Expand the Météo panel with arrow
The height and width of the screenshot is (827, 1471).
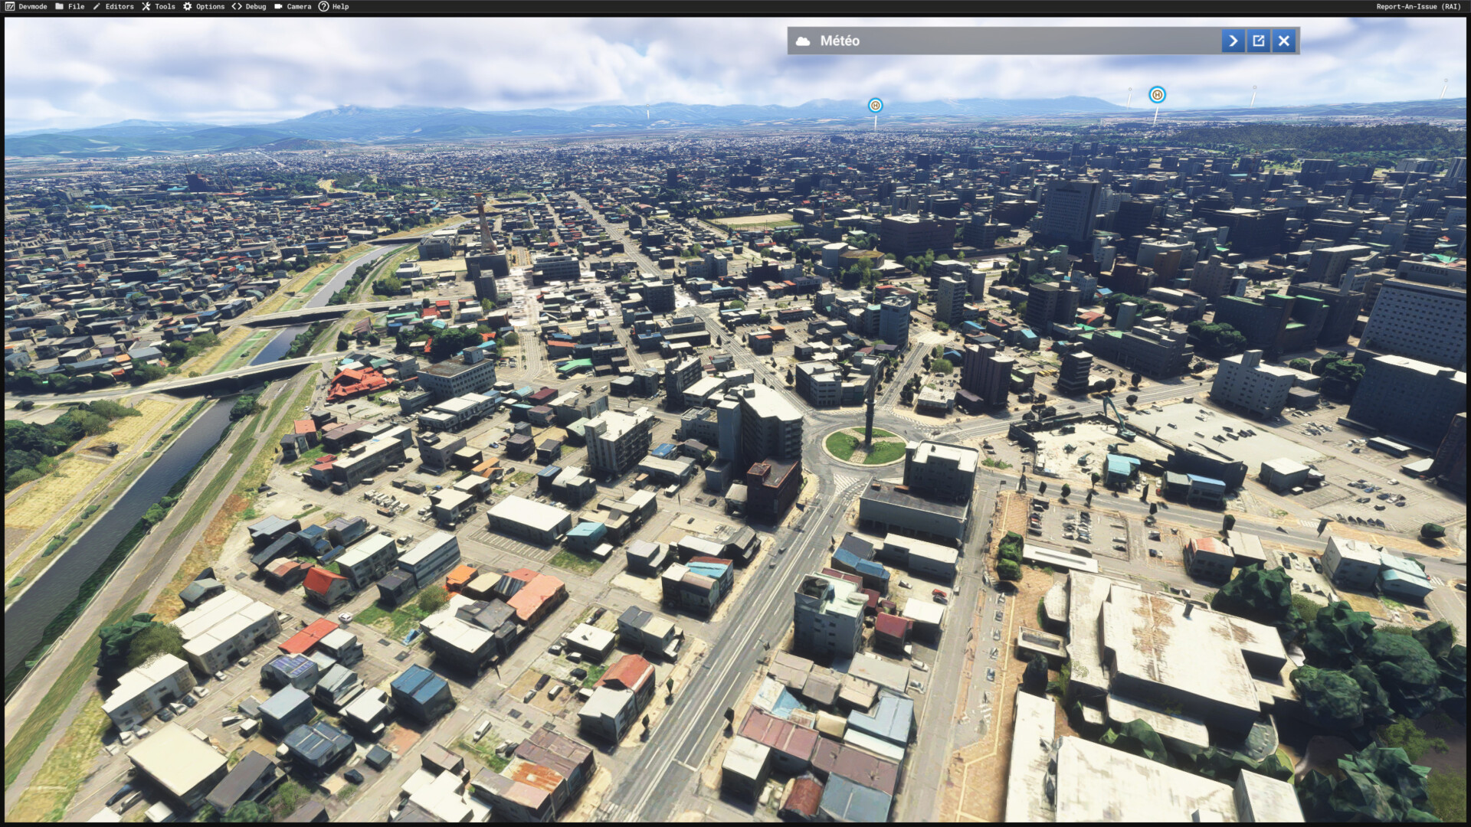(x=1233, y=41)
